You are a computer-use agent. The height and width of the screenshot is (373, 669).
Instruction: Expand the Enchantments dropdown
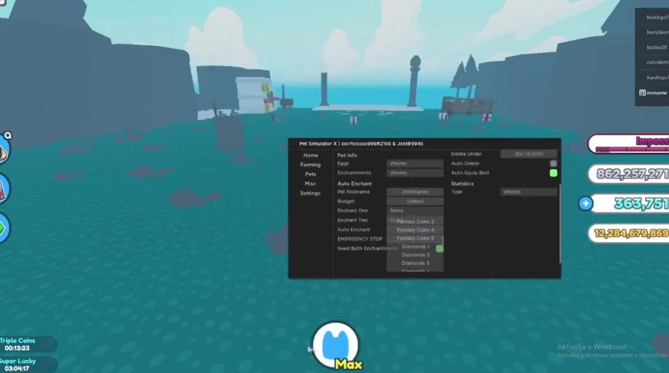(x=415, y=173)
